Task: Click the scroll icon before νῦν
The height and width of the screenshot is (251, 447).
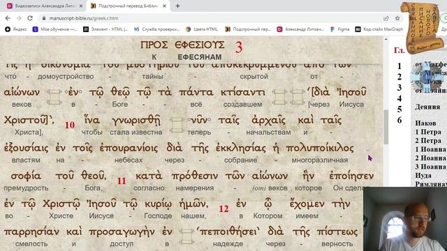Action: [177, 125]
